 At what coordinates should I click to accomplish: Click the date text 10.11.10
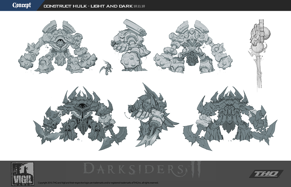coord(139,6)
